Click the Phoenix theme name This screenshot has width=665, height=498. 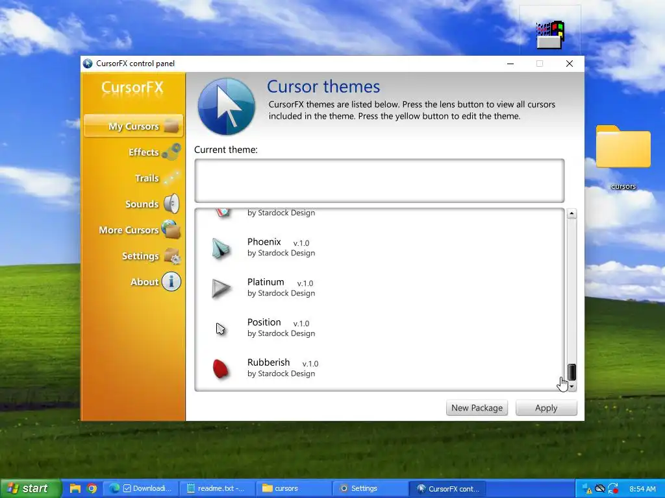pyautogui.click(x=264, y=242)
